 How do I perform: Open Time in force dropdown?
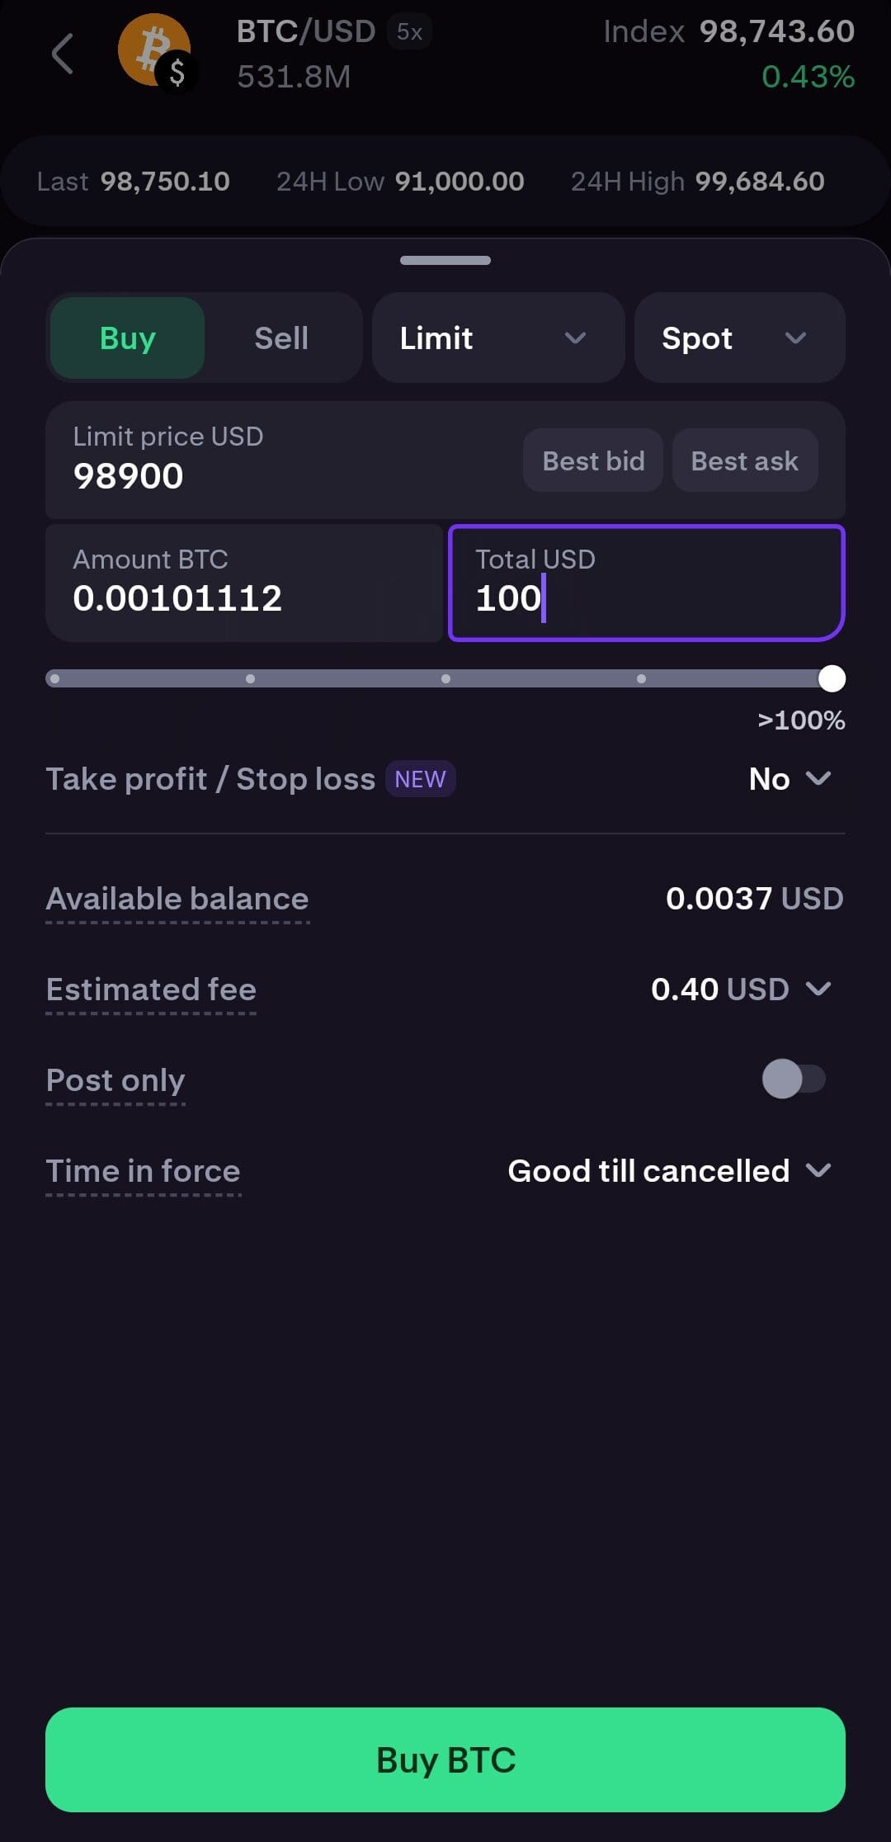point(669,1171)
